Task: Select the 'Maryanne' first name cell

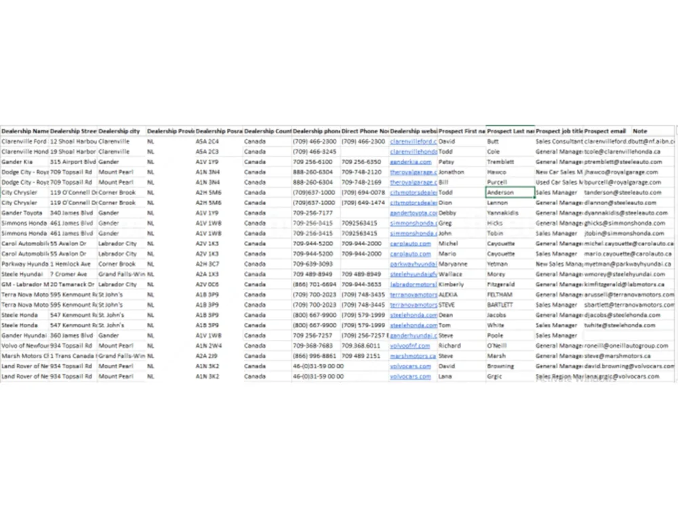Action: pyautogui.click(x=461, y=264)
